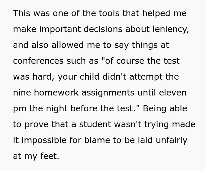Click the word "eleven" in the paragraph
Viewport: 206px width, 171px height.
click(x=173, y=93)
